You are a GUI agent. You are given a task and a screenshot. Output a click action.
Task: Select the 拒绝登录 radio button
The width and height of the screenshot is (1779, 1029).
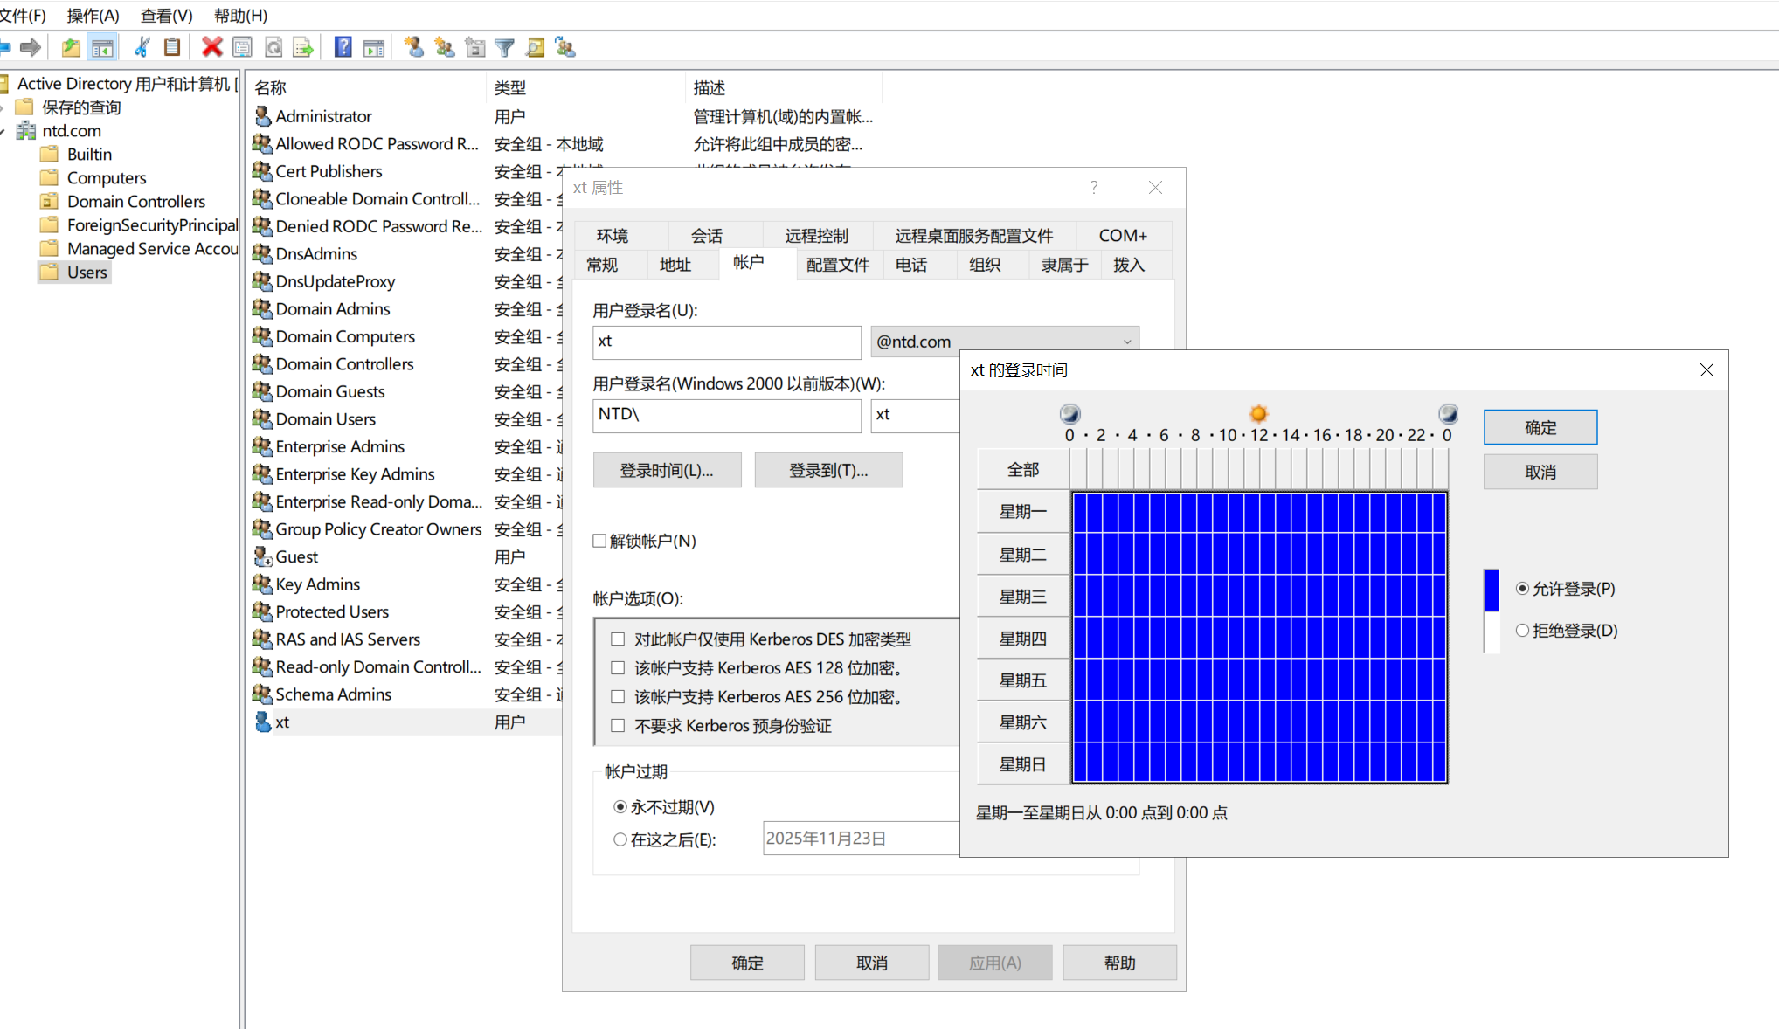pyautogui.click(x=1522, y=630)
